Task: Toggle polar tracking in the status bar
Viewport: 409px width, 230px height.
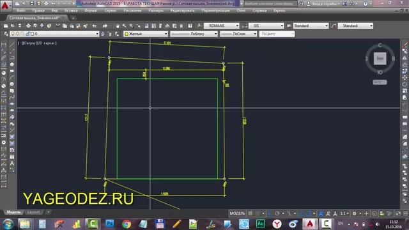Action: [x=277, y=213]
